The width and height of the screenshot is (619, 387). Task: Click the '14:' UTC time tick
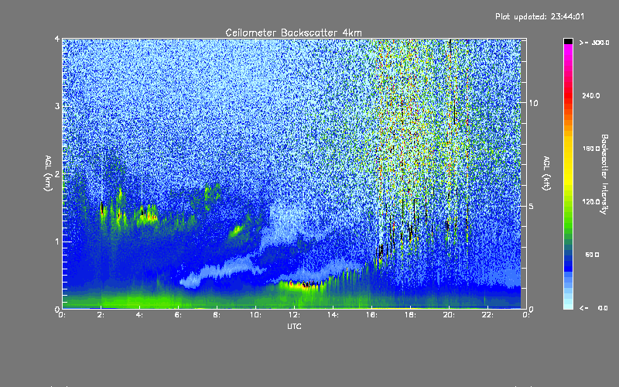tap(333, 315)
